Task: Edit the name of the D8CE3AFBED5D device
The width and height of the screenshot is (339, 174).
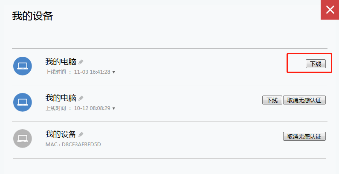Action: 81,135
